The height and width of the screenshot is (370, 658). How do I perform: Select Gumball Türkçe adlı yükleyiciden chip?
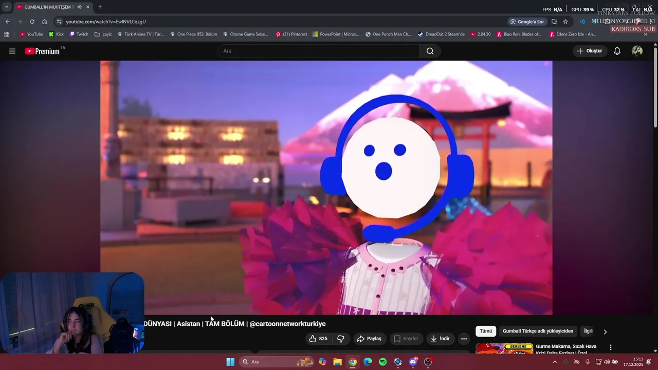pos(538,331)
